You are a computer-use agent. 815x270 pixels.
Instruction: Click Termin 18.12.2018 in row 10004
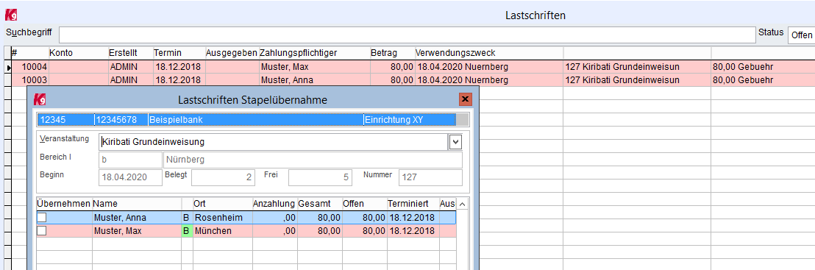tap(178, 67)
